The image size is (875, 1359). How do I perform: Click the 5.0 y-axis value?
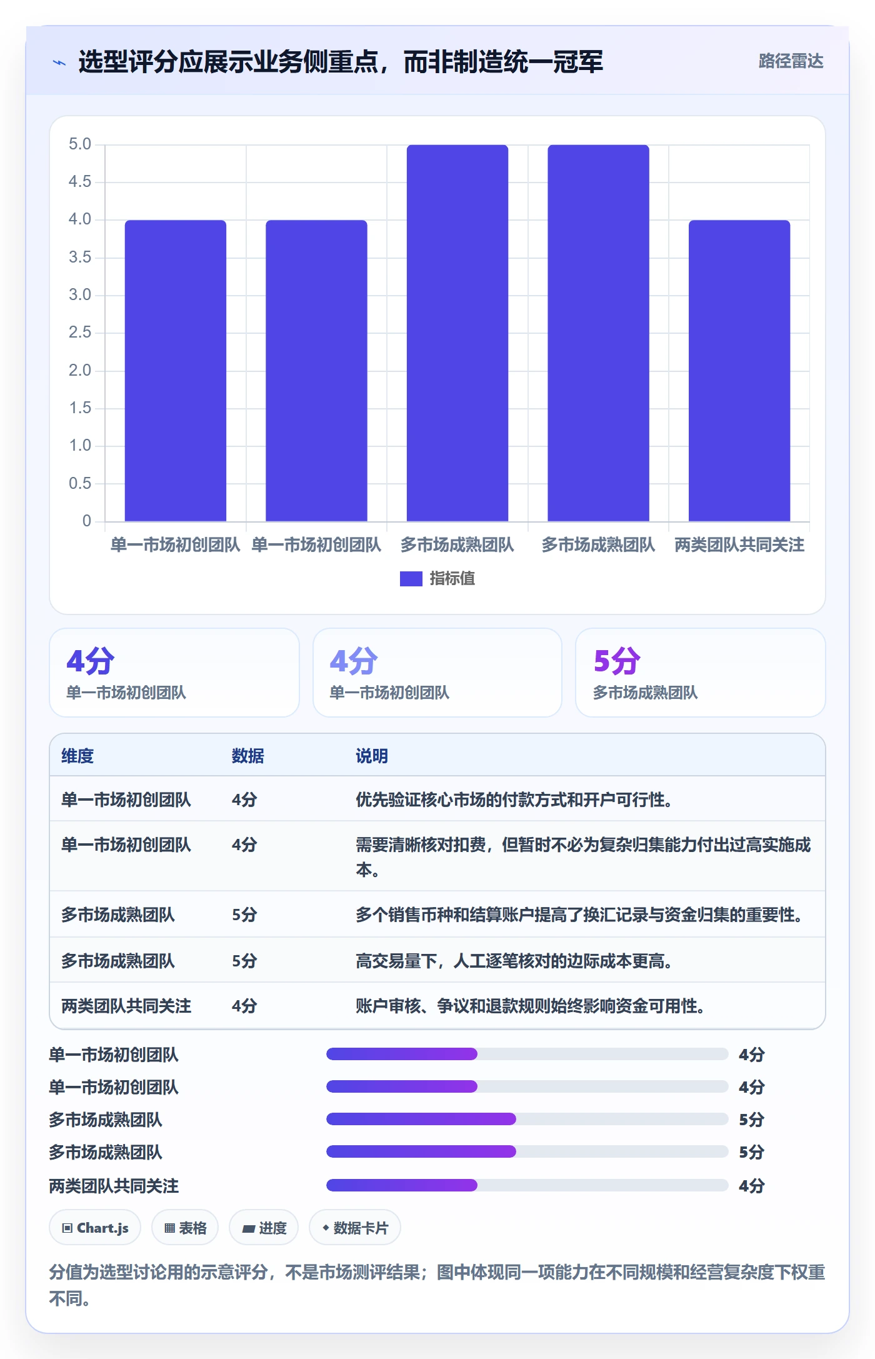click(80, 144)
